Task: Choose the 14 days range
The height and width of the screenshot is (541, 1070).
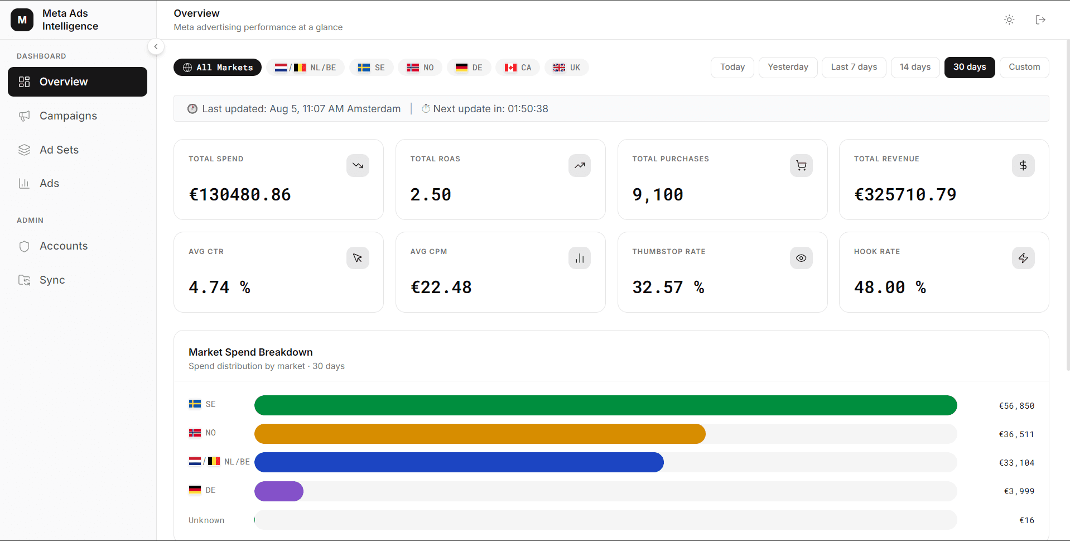Action: pos(915,67)
